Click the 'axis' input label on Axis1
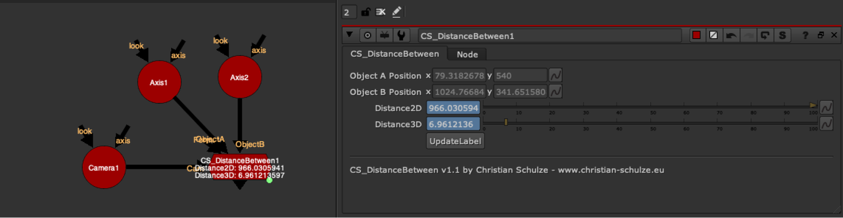Viewport: 843px width, 218px height. click(179, 56)
